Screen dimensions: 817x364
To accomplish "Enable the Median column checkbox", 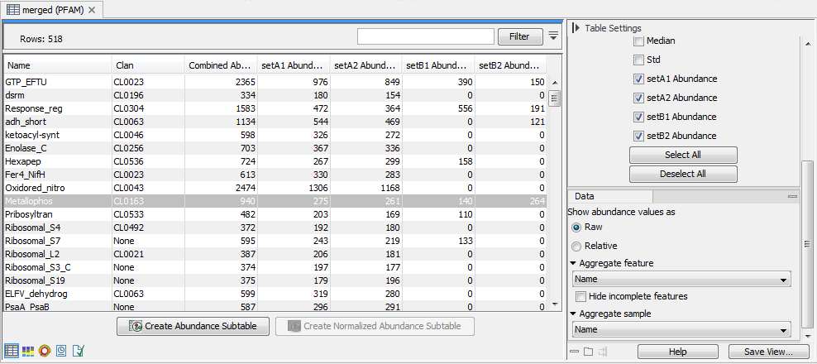I will [638, 41].
